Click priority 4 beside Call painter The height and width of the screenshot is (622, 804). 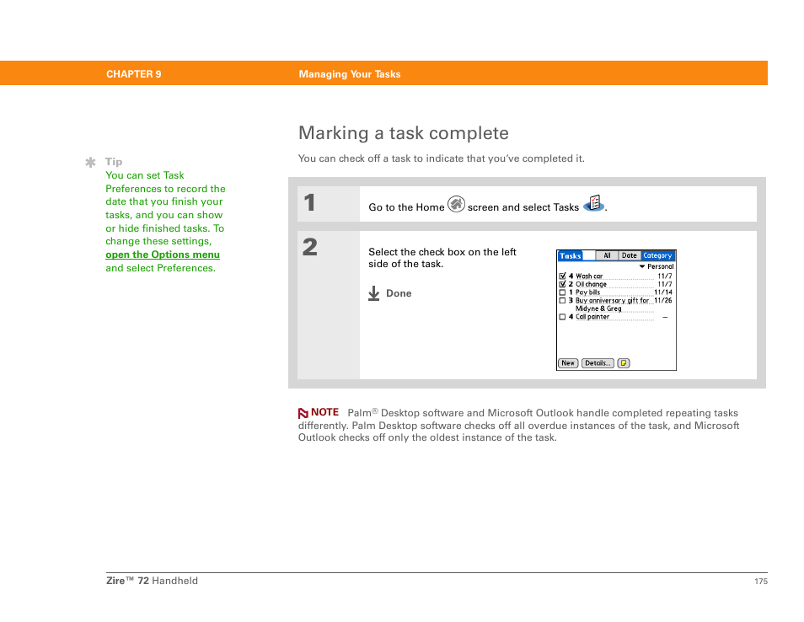pyautogui.click(x=571, y=317)
